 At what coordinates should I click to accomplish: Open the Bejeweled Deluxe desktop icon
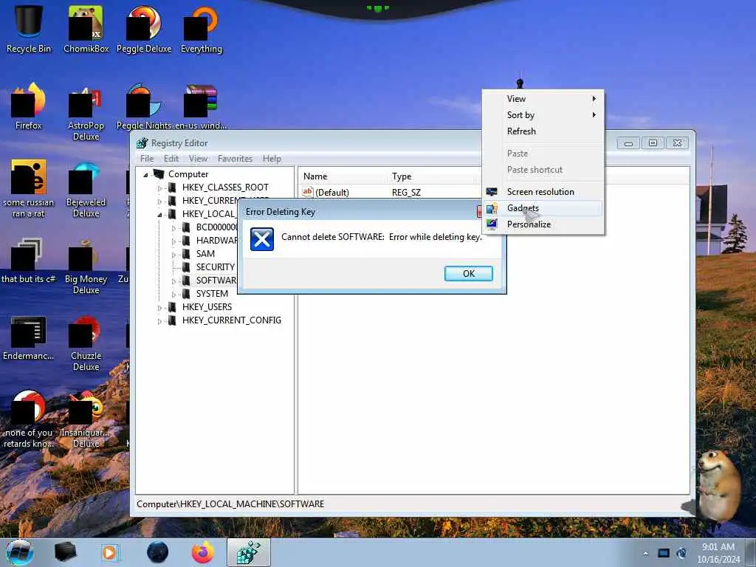[86, 188]
